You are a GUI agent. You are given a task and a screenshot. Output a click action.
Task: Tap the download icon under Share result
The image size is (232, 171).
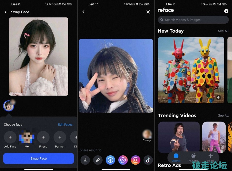[85, 160]
